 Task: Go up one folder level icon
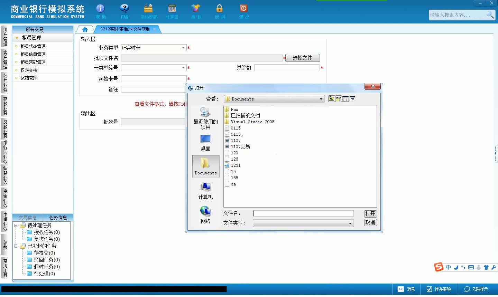coord(331,99)
